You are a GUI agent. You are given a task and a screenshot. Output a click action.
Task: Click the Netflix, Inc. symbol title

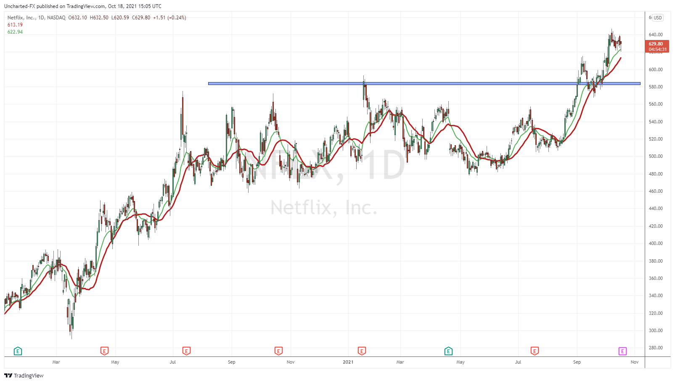click(x=21, y=18)
